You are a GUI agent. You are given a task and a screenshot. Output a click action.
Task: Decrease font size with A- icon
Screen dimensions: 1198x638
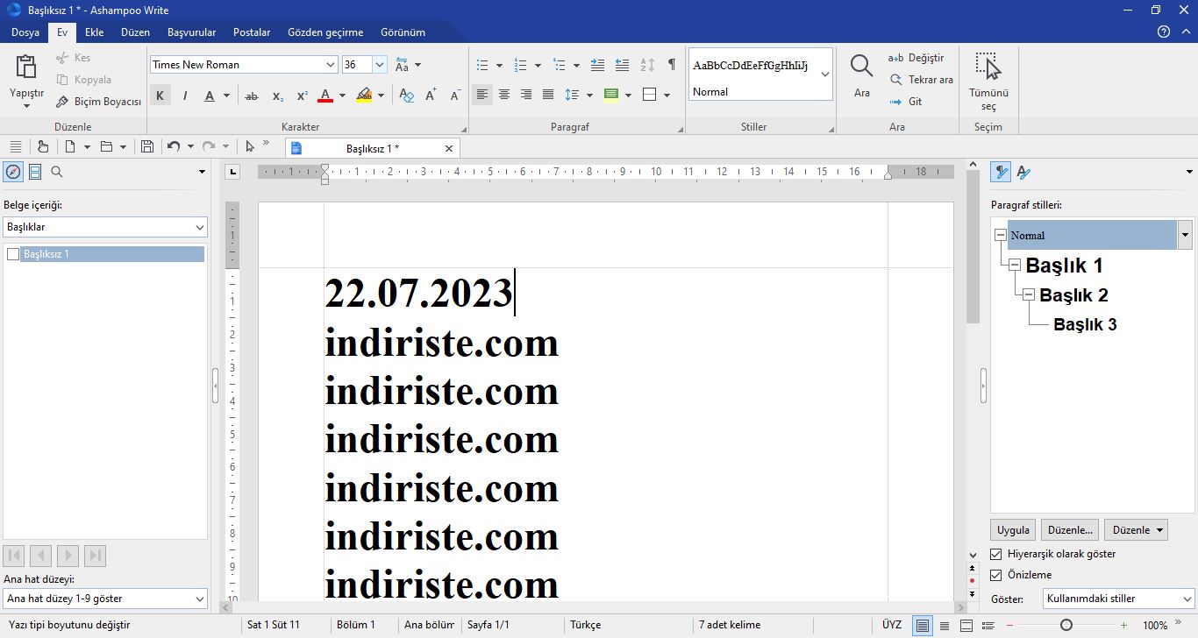(x=455, y=96)
